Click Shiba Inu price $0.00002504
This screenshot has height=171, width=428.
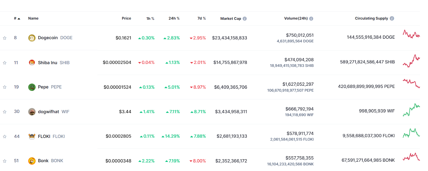pos(117,63)
